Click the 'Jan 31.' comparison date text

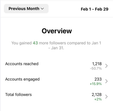pyautogui.click(x=58, y=48)
